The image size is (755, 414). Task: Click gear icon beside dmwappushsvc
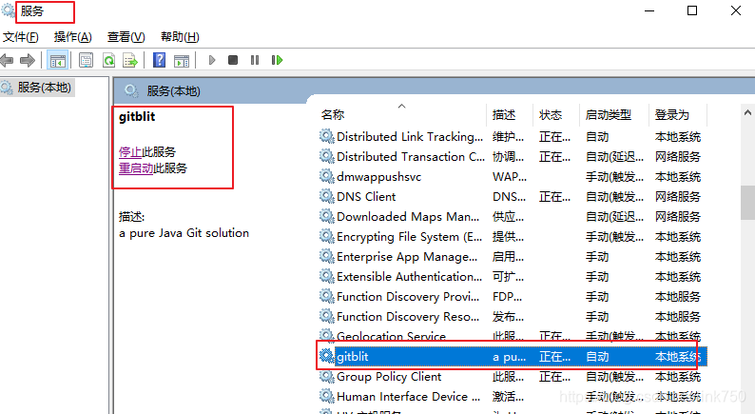click(326, 176)
